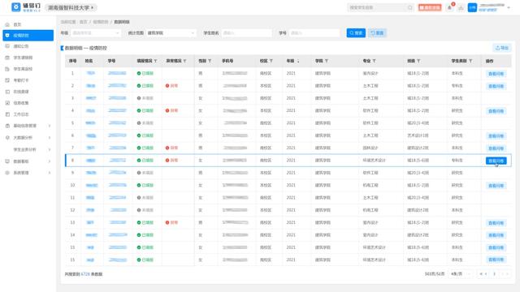
Task: Jump to the last page double-arrow
Action: point(507,274)
